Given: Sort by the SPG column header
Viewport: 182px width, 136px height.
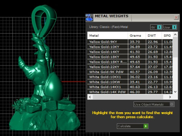Looking at the screenshot, I should 167,36.
